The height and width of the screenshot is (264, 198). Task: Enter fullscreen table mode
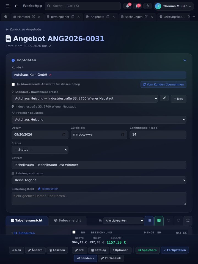click(188, 221)
